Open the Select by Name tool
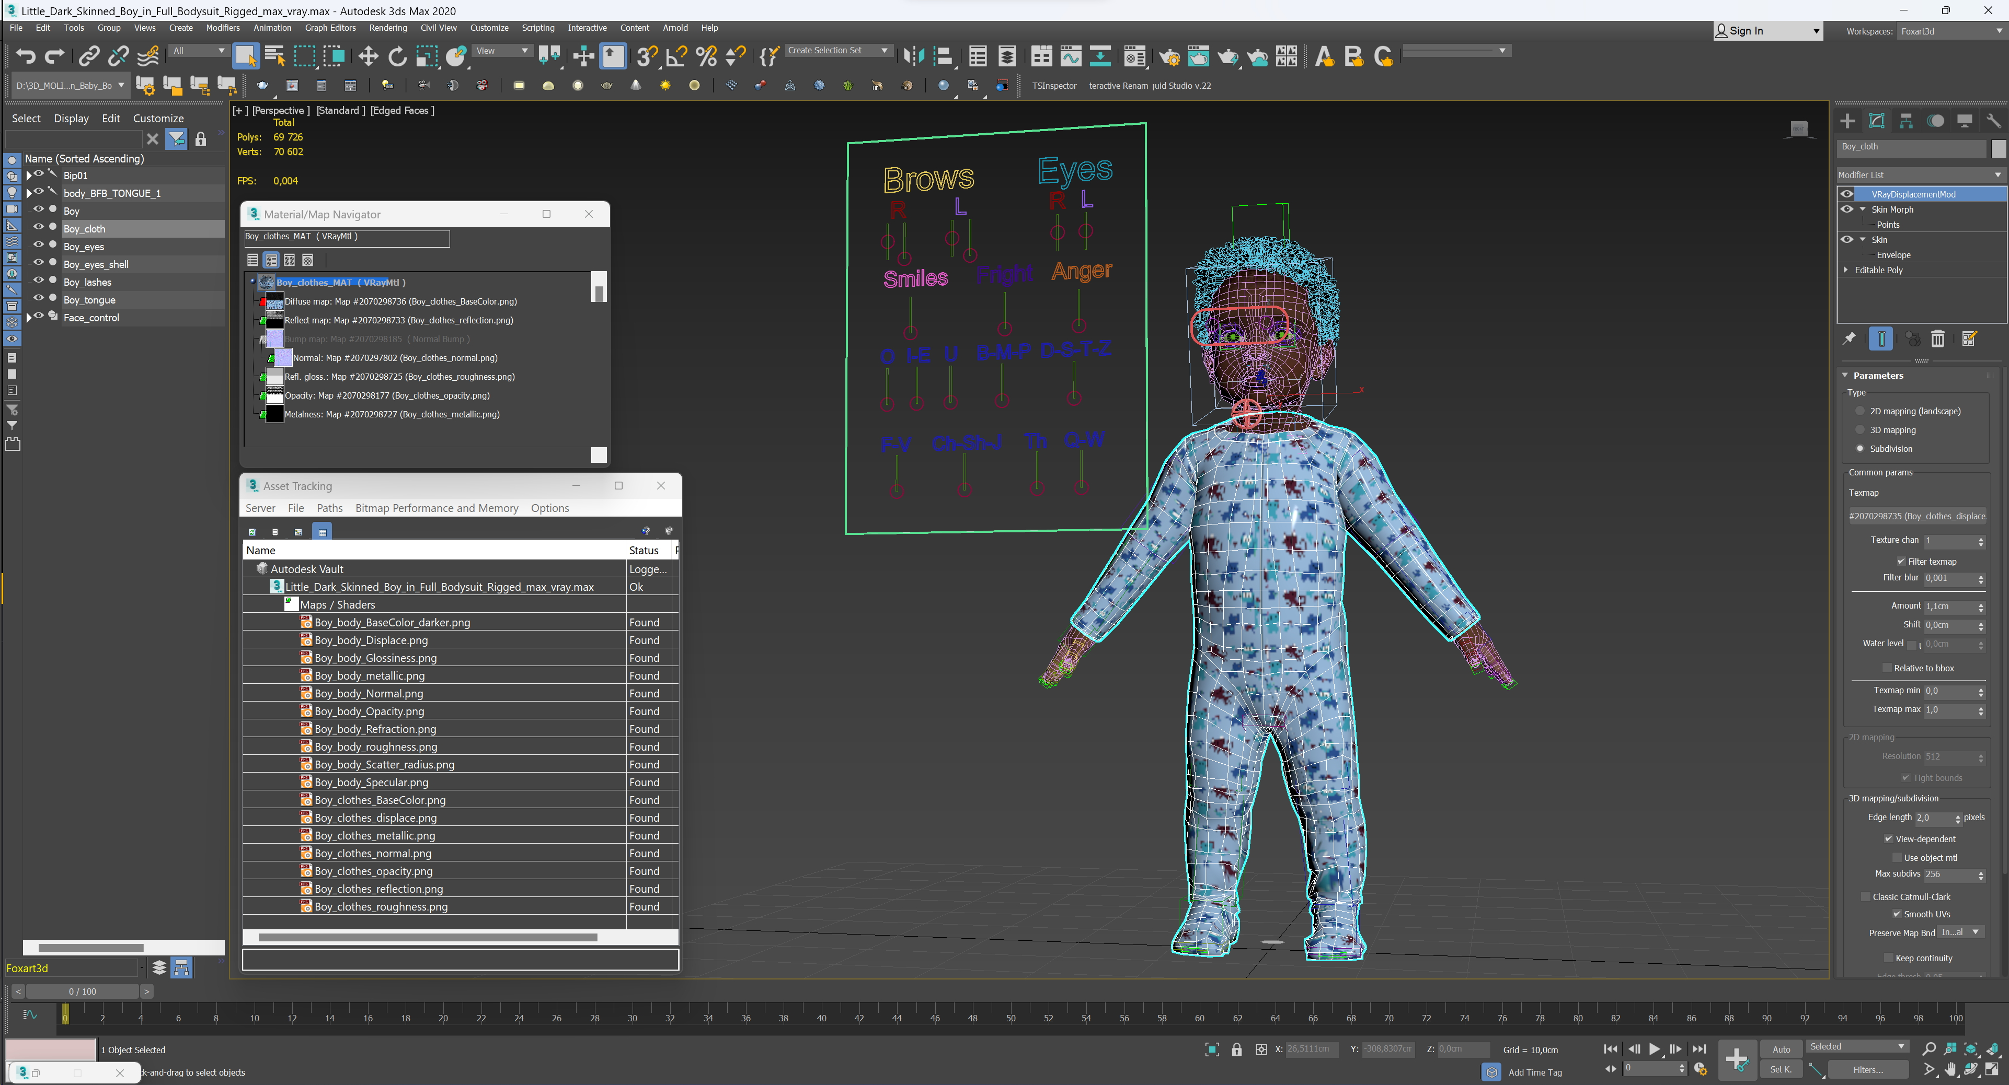Image resolution: width=2009 pixels, height=1085 pixels. [x=274, y=56]
